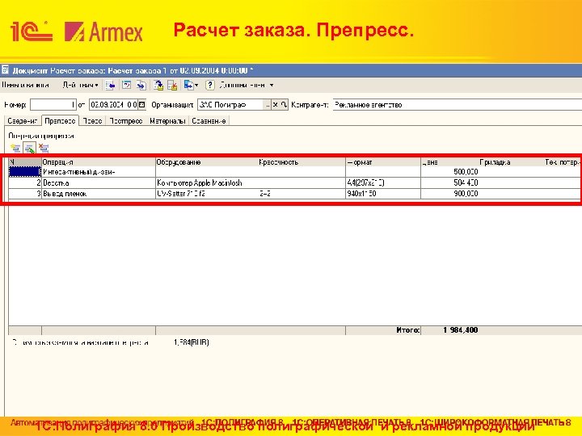Open the Действия dropdown menu
This screenshot has width=582, height=436.
pyautogui.click(x=80, y=86)
